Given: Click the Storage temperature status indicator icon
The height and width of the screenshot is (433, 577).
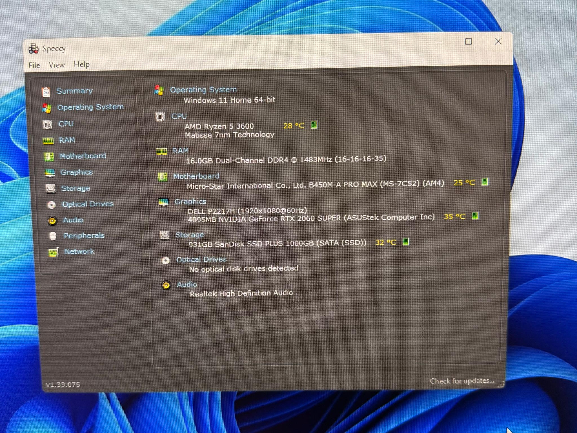Looking at the screenshot, I should point(406,241).
